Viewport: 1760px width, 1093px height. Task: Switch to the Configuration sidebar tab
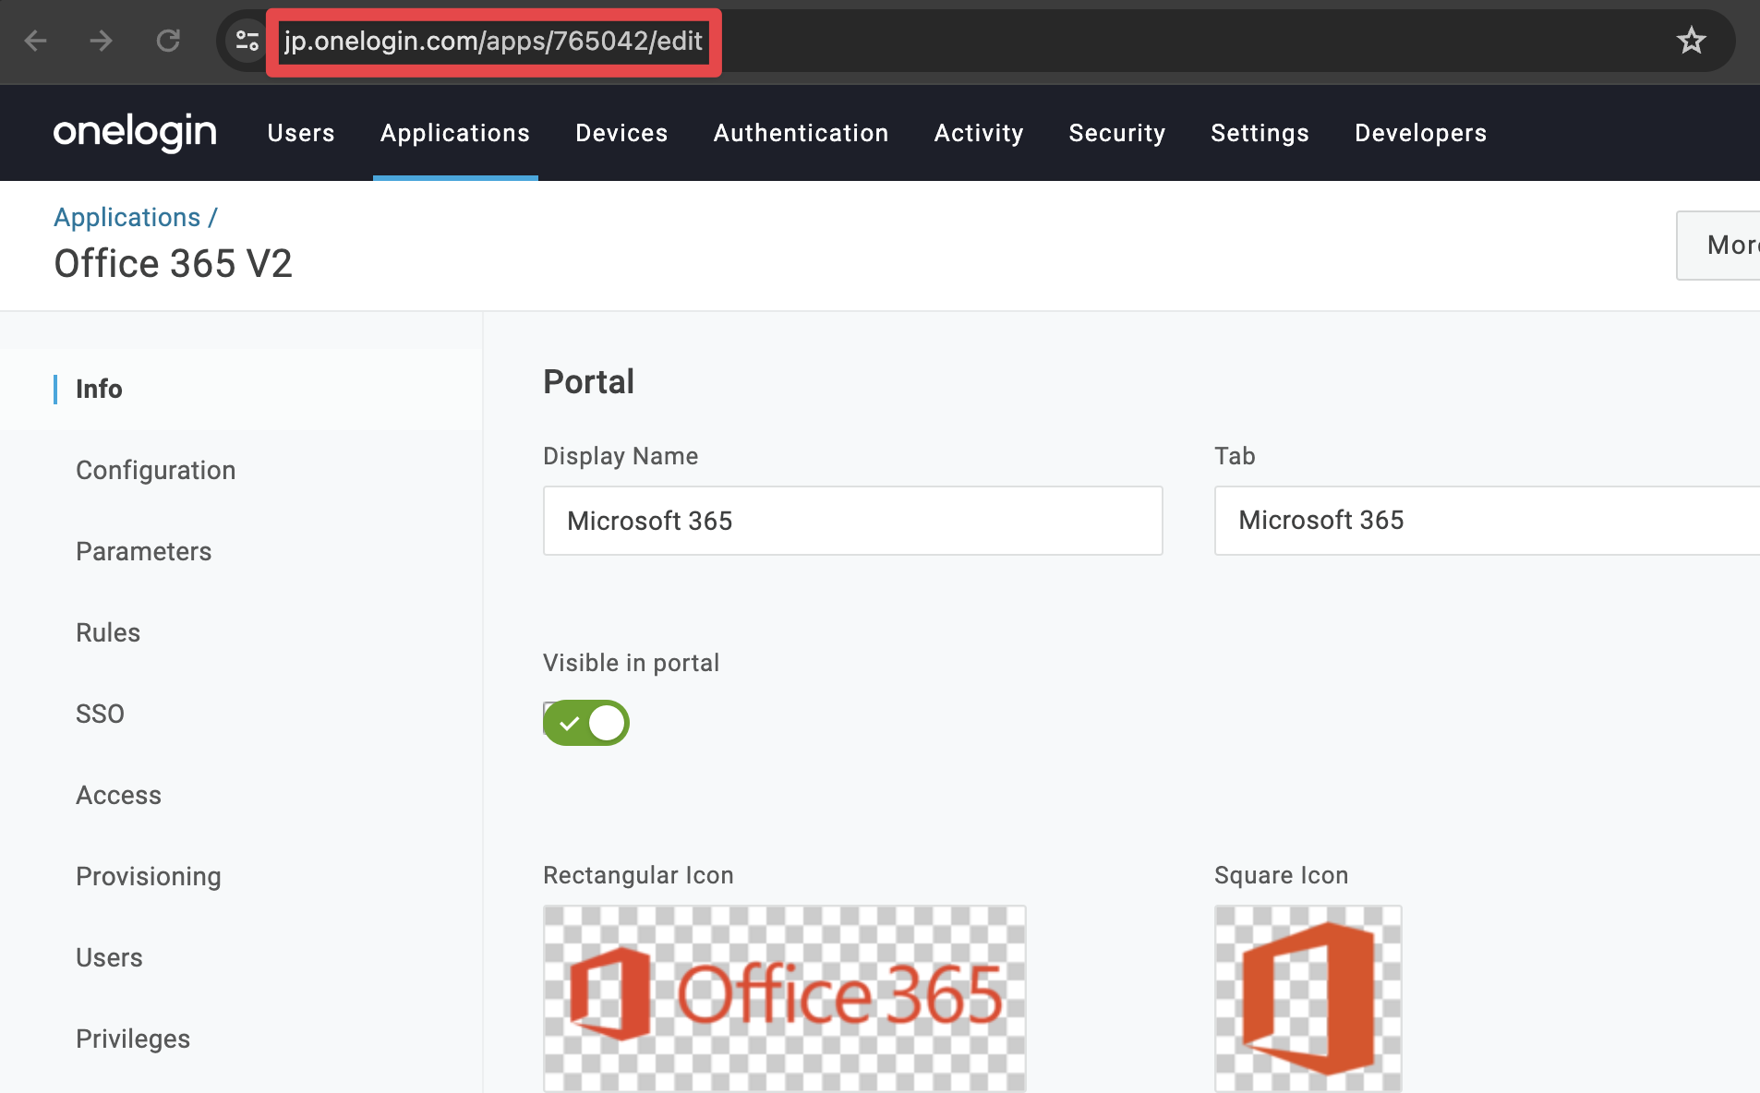click(155, 470)
